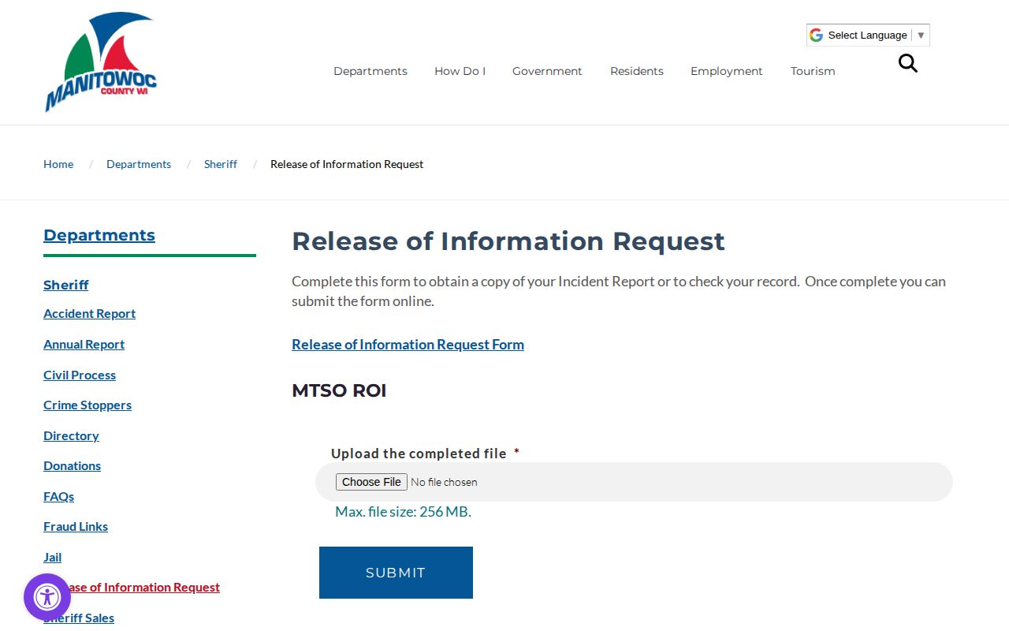The height and width of the screenshot is (631, 1009).
Task: Open Annual Report sidebar link
Action: 84,344
